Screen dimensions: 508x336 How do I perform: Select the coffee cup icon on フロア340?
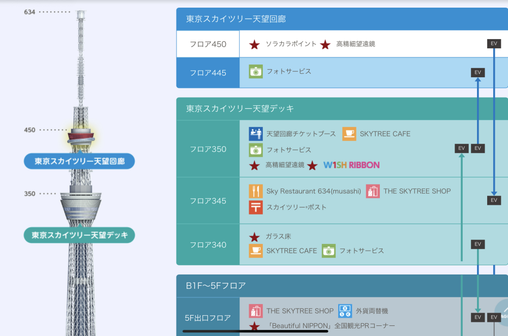256,251
